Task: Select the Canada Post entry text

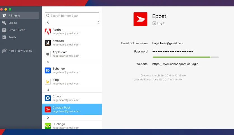Action: coord(66,109)
